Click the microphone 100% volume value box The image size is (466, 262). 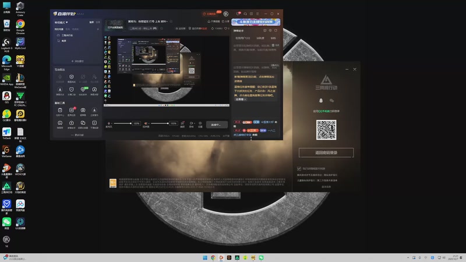coord(136,123)
